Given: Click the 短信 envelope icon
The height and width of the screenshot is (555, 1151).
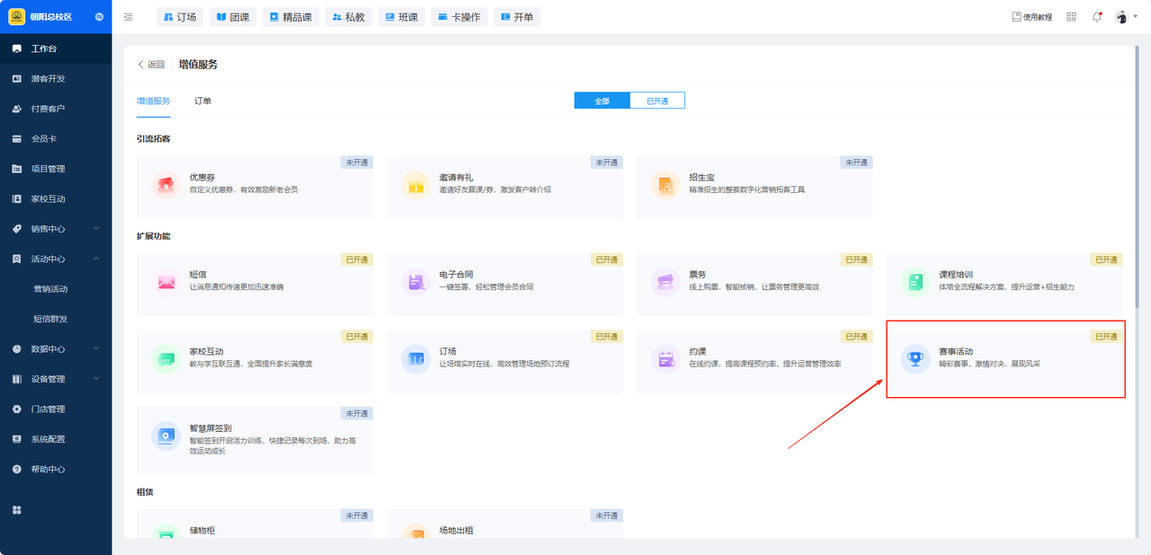Looking at the screenshot, I should [x=165, y=281].
